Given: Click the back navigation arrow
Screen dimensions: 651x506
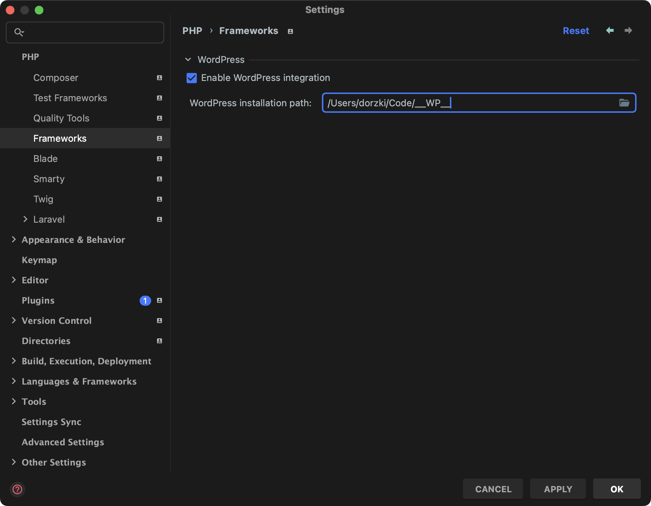Looking at the screenshot, I should (x=610, y=30).
